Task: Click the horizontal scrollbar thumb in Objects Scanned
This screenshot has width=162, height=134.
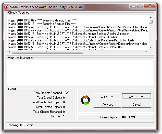Action: tap(47, 52)
